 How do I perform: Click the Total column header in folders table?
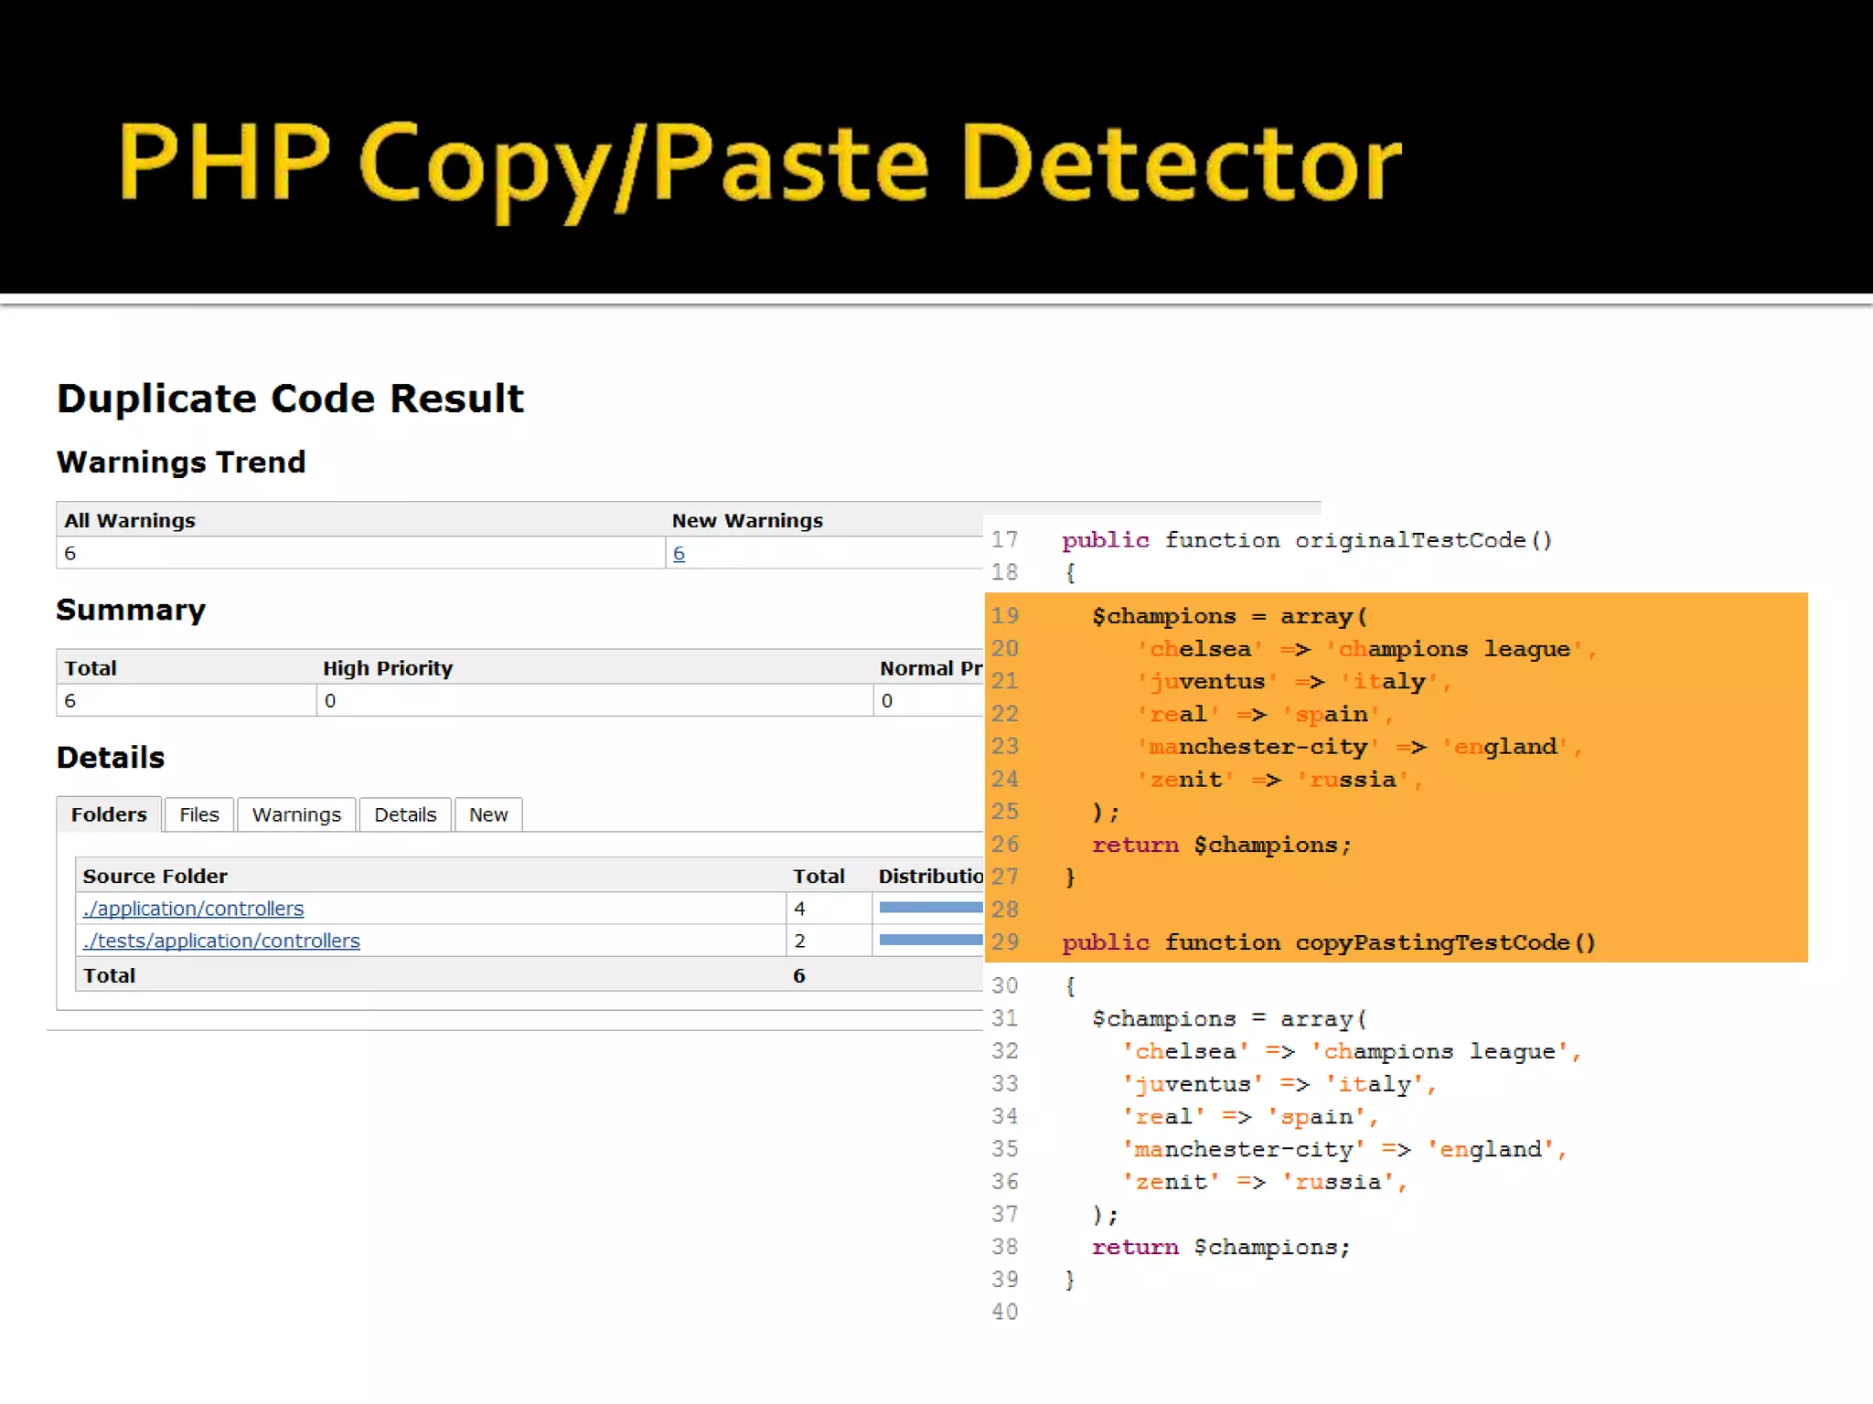click(x=818, y=876)
